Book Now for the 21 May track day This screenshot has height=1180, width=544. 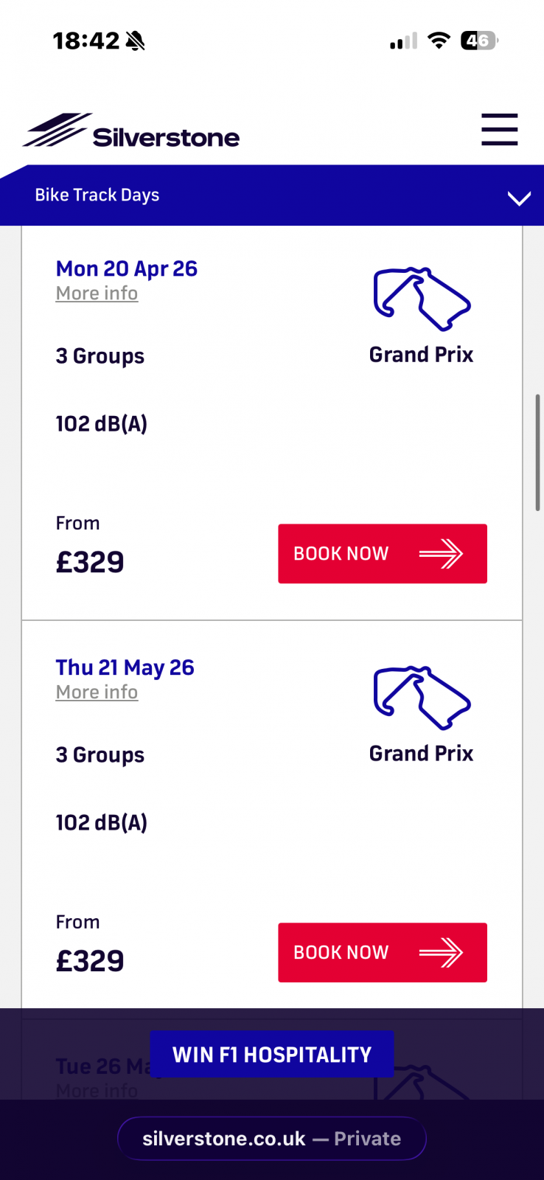382,953
